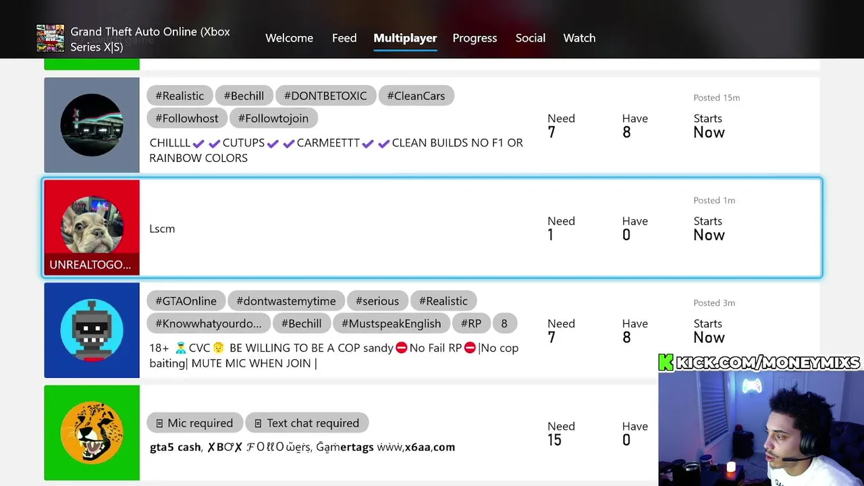Click the #CleanCars tag
The image size is (864, 486).
[x=416, y=96]
